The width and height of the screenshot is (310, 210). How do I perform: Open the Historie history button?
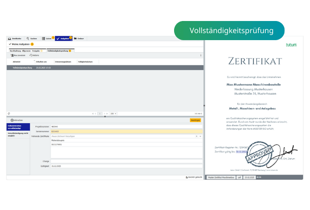(34, 56)
